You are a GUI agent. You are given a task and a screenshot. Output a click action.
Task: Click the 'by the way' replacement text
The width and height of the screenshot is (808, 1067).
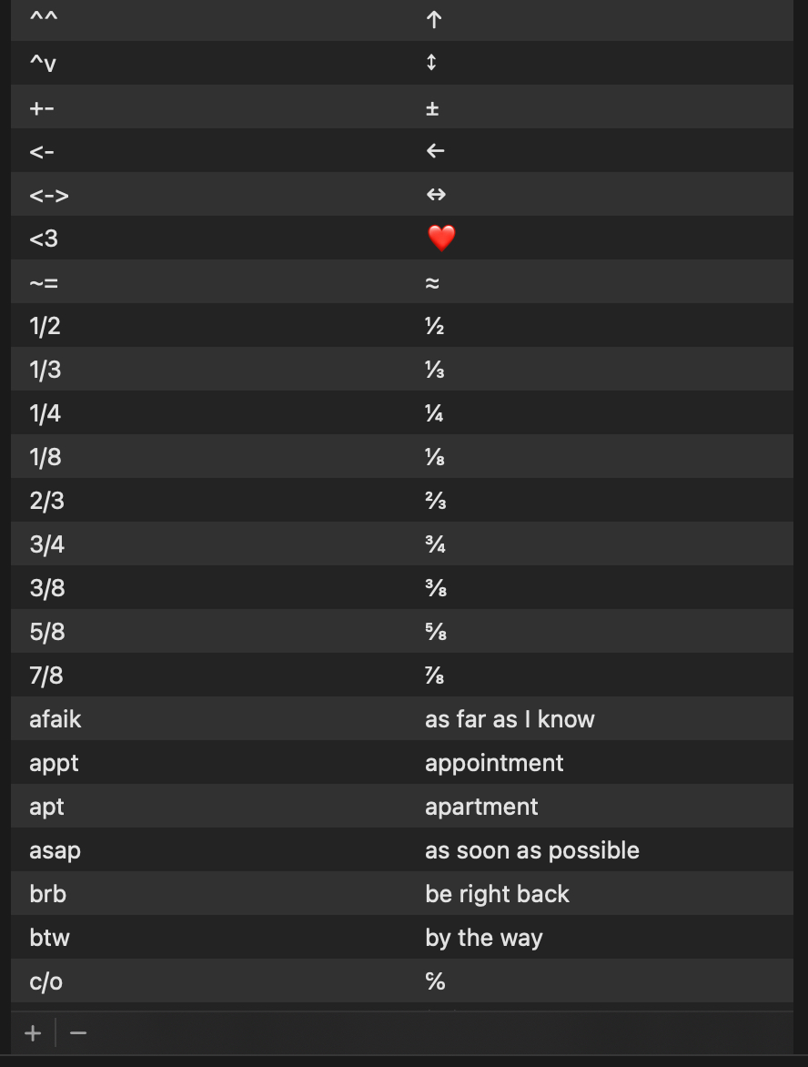coord(484,938)
